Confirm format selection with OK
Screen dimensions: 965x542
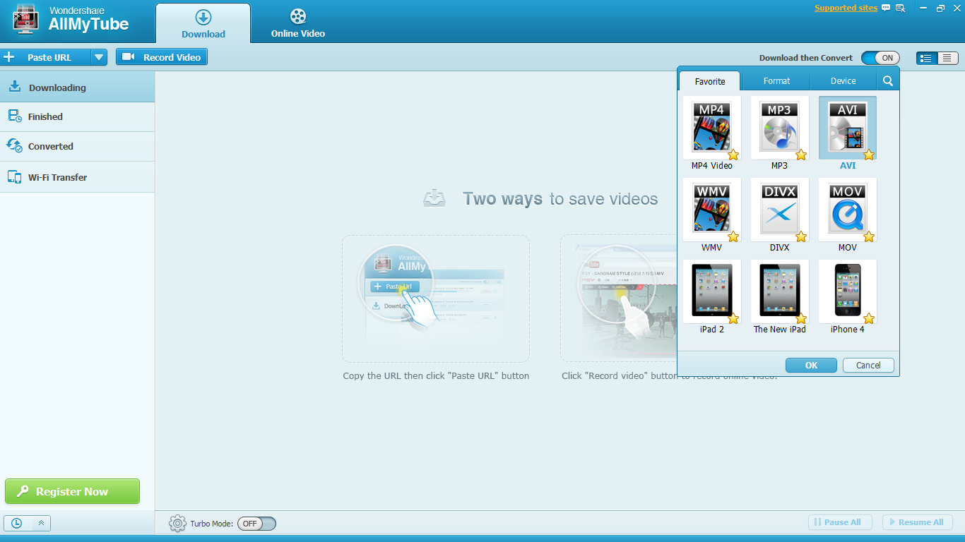811,365
